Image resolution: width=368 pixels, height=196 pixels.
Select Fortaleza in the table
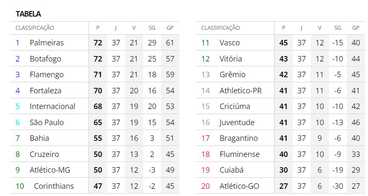point(45,91)
